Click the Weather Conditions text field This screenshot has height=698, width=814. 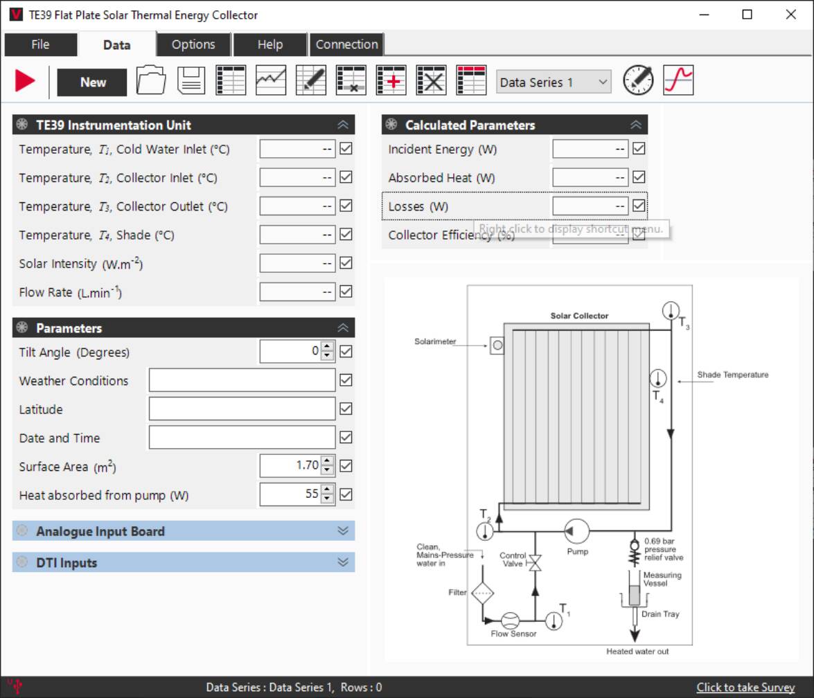click(x=242, y=381)
